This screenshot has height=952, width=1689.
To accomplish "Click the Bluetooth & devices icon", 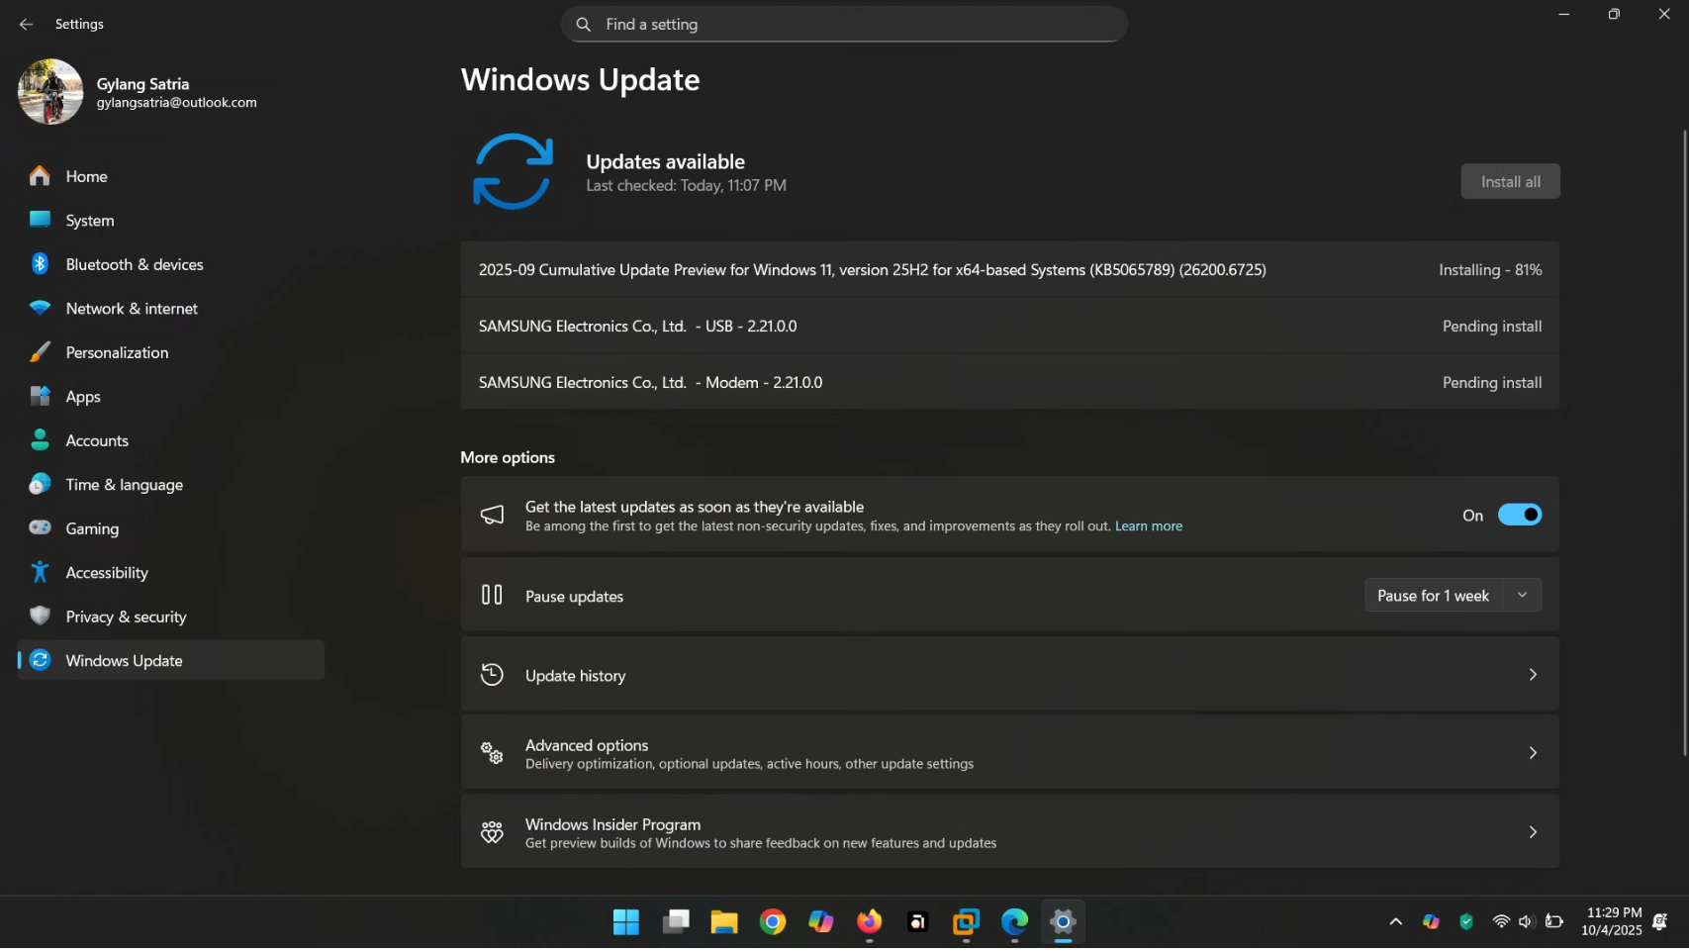I will [40, 264].
